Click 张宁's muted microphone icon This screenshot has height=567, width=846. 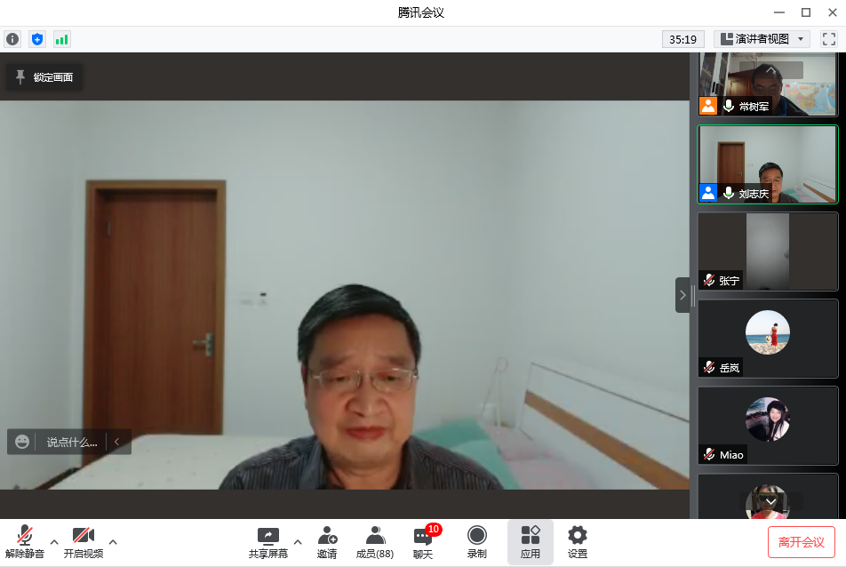click(x=709, y=280)
